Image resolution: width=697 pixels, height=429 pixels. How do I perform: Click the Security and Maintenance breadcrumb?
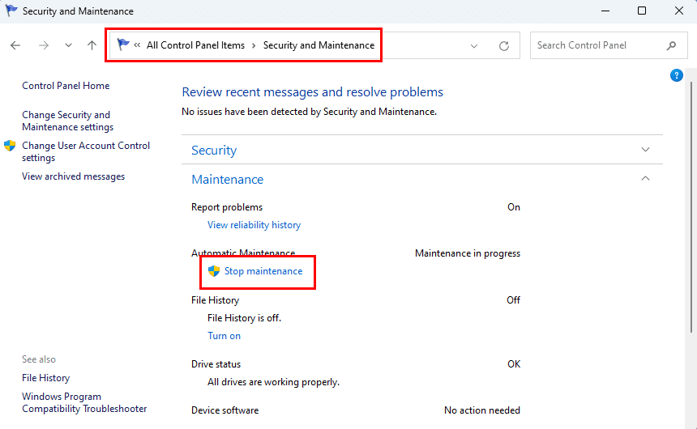(x=319, y=45)
